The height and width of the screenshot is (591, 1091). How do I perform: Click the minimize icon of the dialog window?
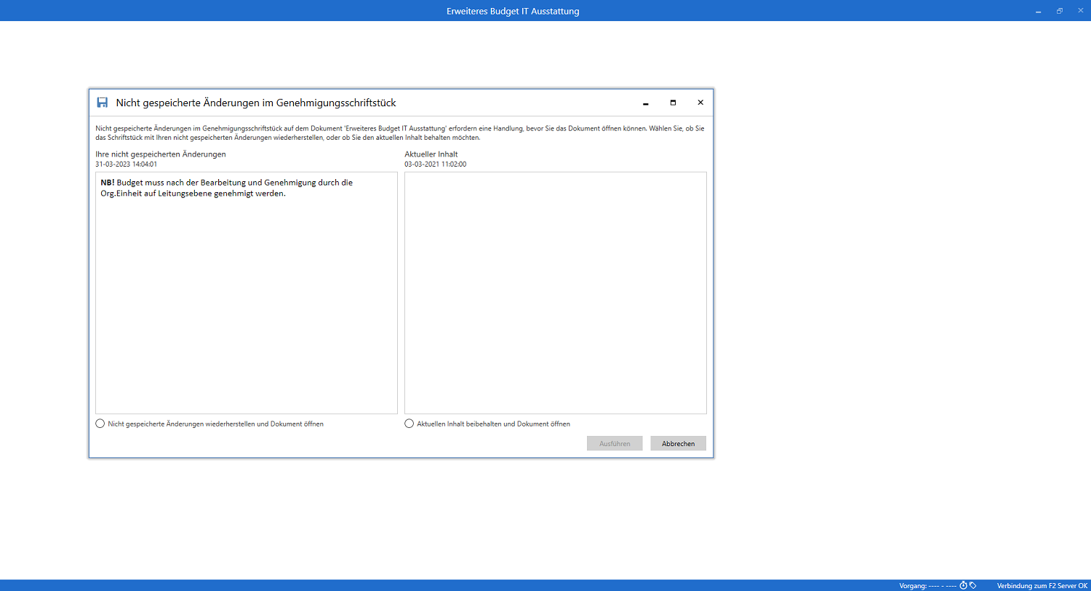click(645, 103)
